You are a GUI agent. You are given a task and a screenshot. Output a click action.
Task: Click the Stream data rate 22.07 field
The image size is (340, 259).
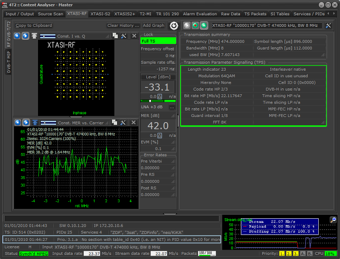[159, 253]
